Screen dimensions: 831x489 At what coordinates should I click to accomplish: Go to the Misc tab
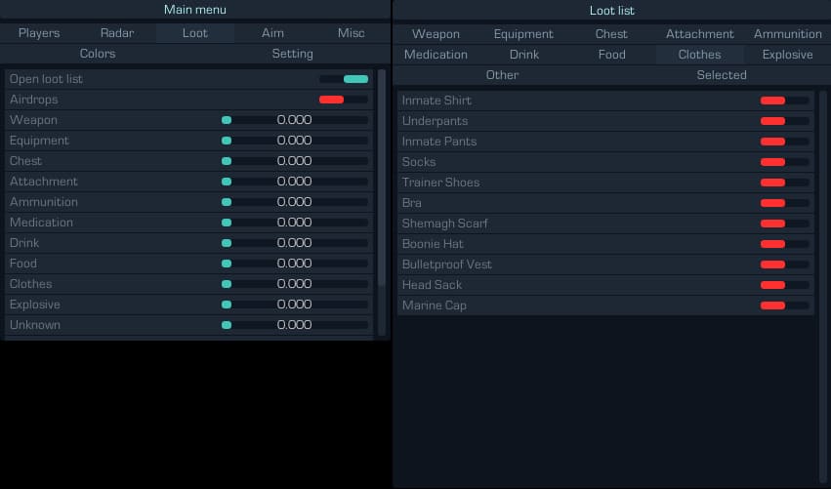(352, 33)
